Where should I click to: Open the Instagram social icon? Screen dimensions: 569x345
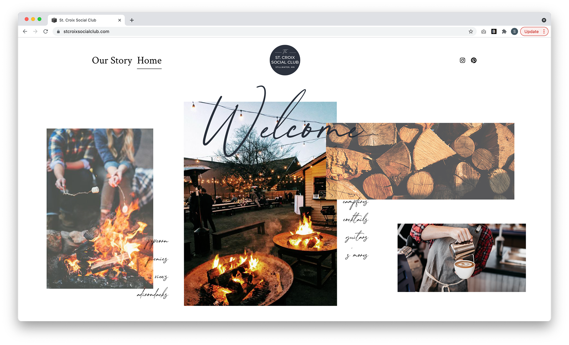point(462,60)
